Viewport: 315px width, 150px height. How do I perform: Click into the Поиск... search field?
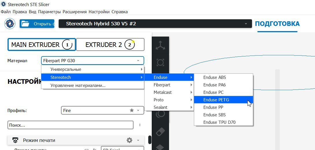point(70,125)
